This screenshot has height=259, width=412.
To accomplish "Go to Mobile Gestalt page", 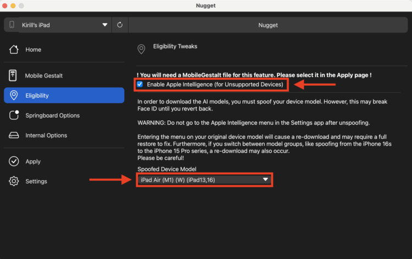I will click(x=64, y=76).
